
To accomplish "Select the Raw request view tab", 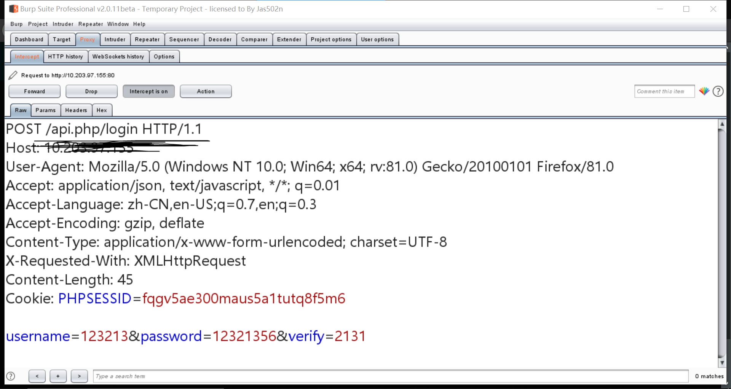I will (21, 110).
